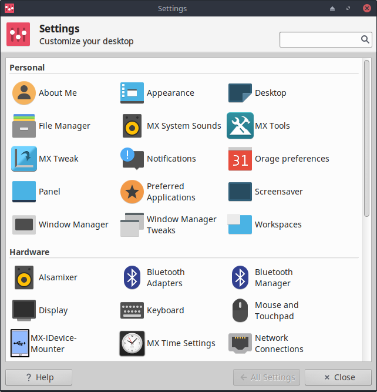
Task: Open the Bluetooth Manager icon
Action: click(240, 277)
